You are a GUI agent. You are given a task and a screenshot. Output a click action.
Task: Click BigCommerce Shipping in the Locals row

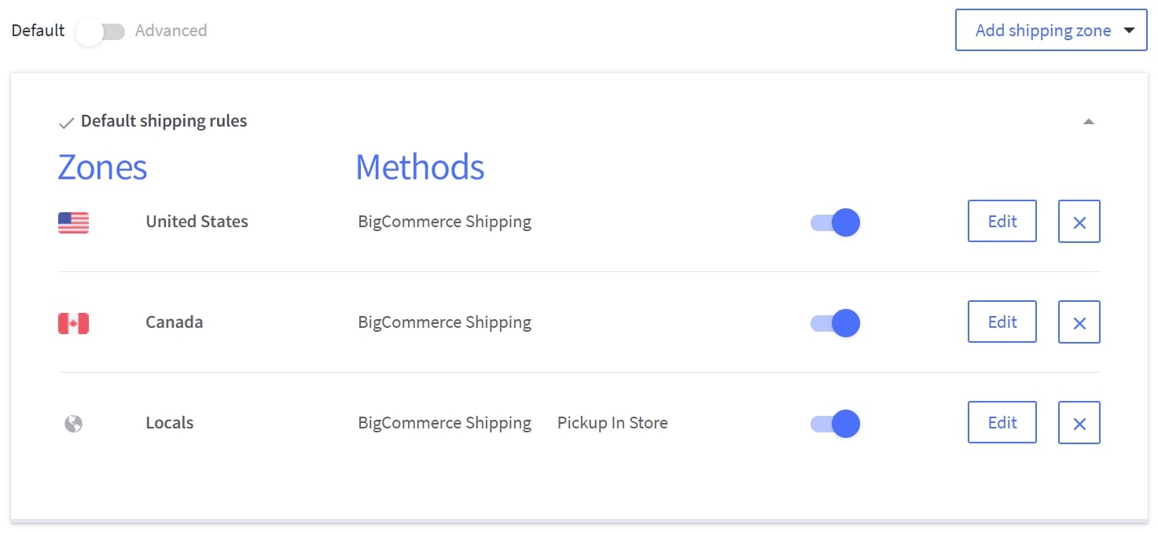[444, 423]
